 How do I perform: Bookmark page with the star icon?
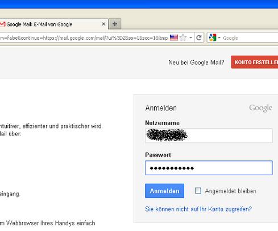(x=183, y=38)
